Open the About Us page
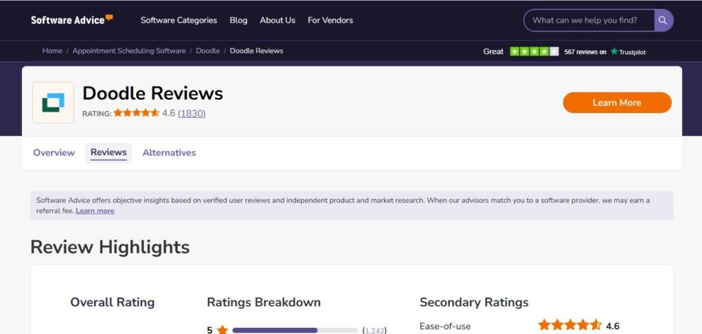Image resolution: width=702 pixels, height=334 pixels. tap(278, 20)
